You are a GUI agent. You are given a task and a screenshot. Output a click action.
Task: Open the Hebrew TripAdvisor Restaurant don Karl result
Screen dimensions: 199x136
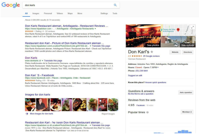(x=64, y=123)
